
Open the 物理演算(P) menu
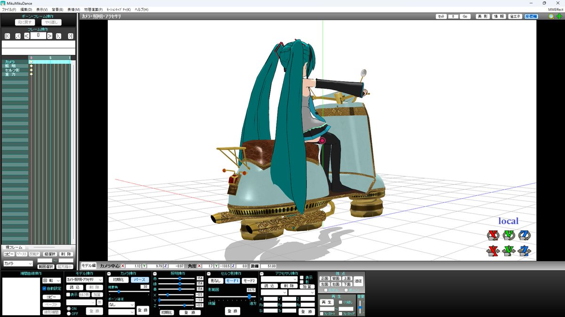pos(93,9)
